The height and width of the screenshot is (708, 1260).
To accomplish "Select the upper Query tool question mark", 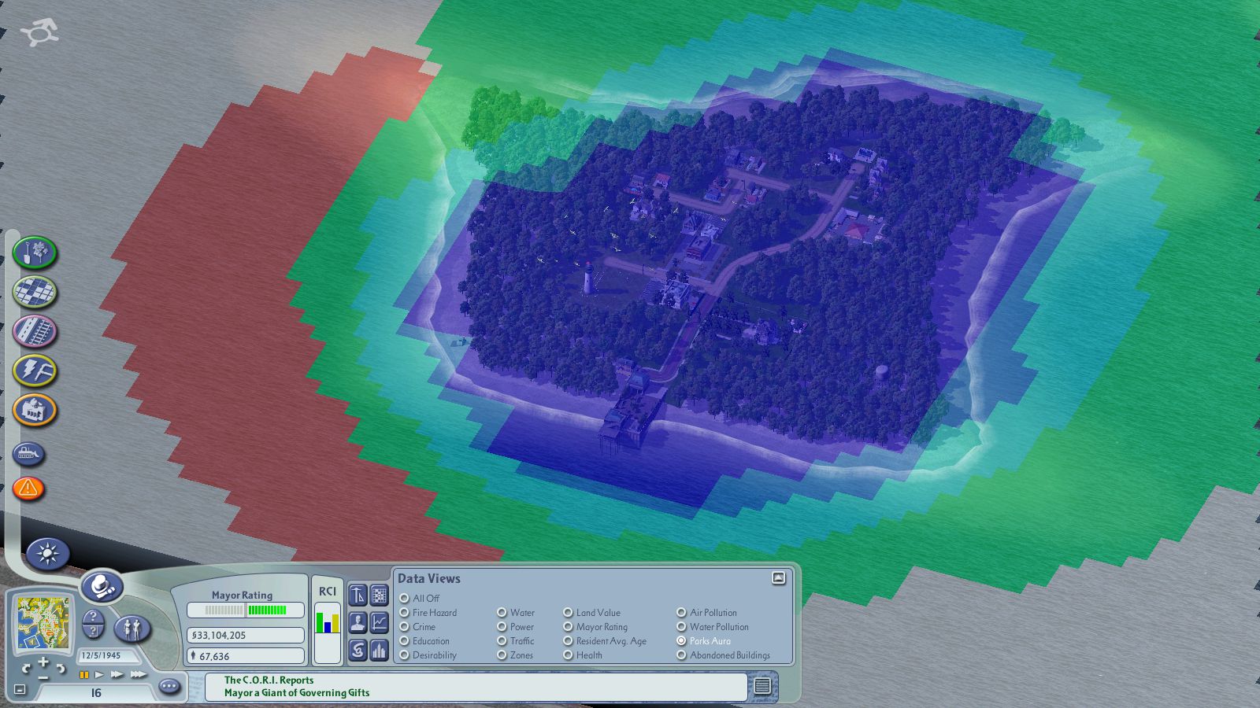I will pos(93,616).
